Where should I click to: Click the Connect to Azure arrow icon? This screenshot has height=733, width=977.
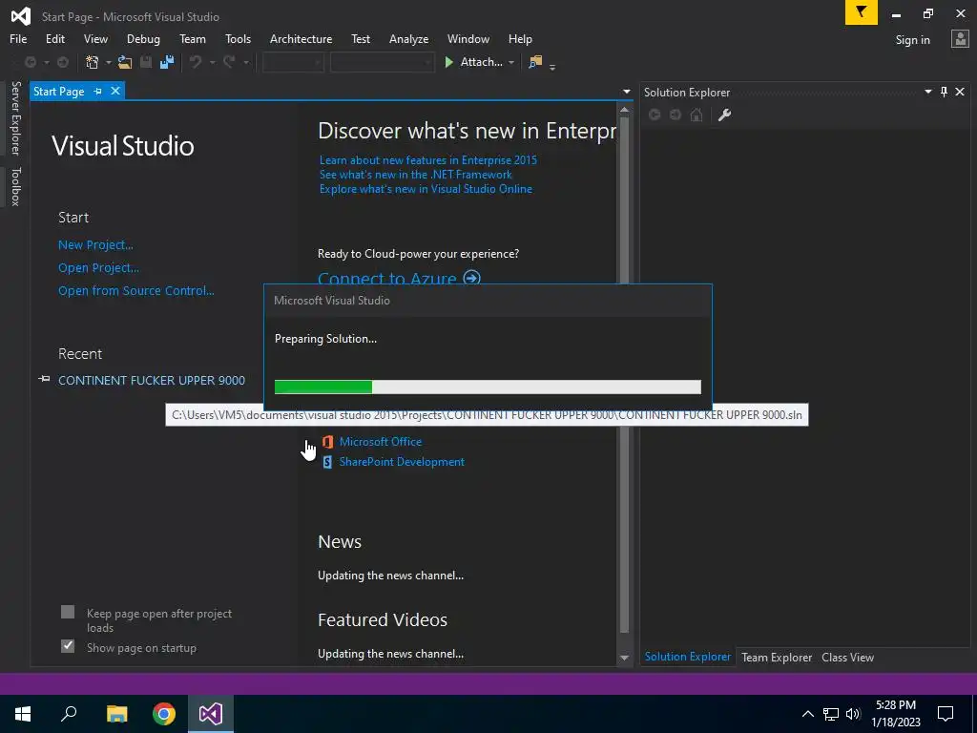[471, 278]
